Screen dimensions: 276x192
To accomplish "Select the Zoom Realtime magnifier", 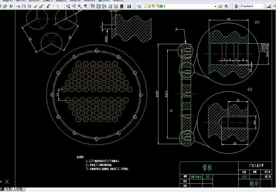I will [74, 6].
